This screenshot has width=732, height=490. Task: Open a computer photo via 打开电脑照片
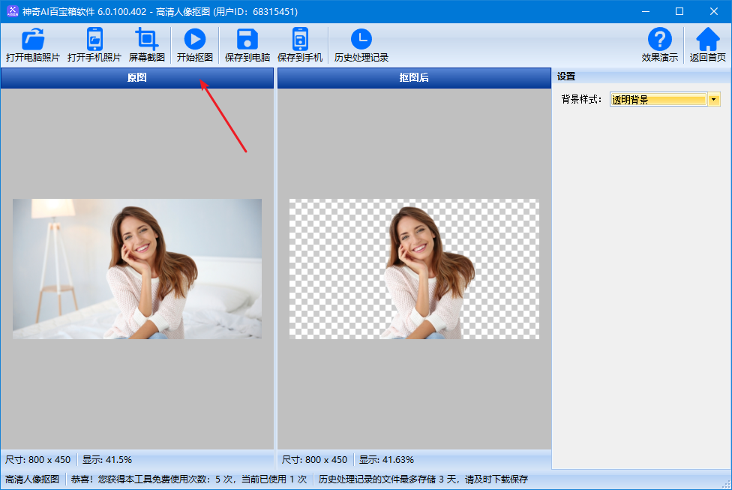click(33, 45)
